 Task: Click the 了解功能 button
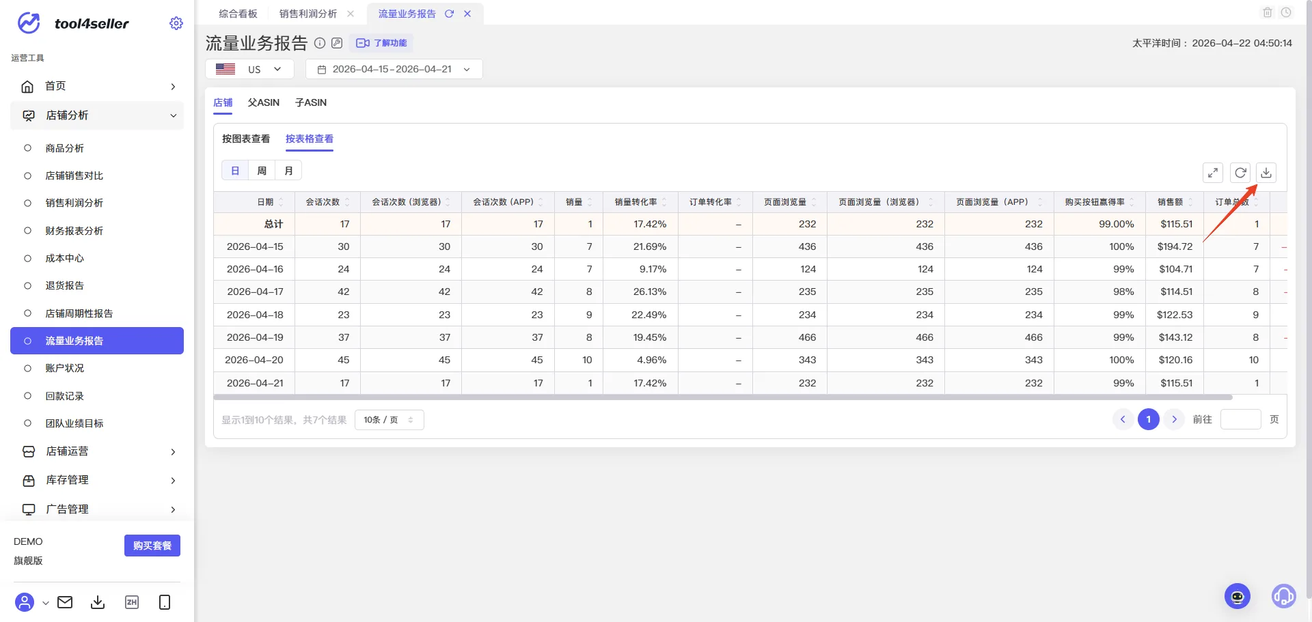pyautogui.click(x=381, y=43)
